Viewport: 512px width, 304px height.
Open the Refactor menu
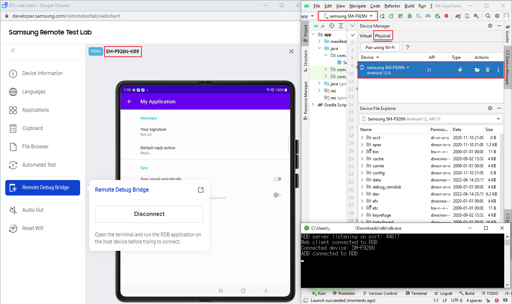click(x=392, y=6)
